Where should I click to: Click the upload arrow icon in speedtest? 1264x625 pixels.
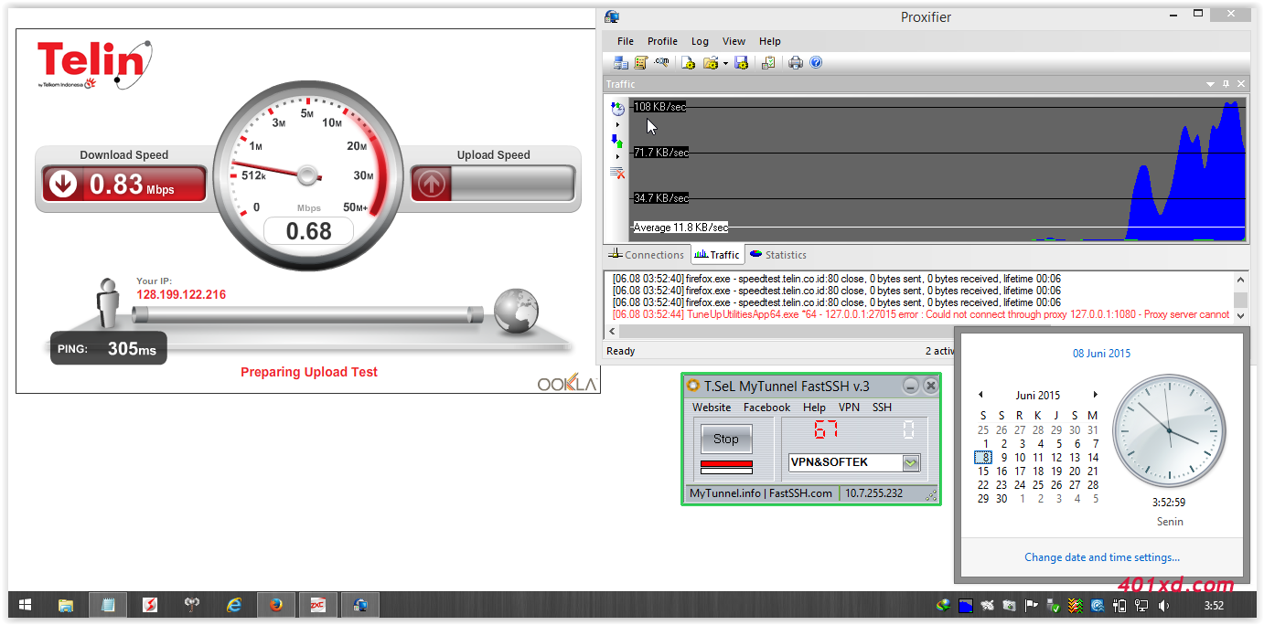click(432, 185)
